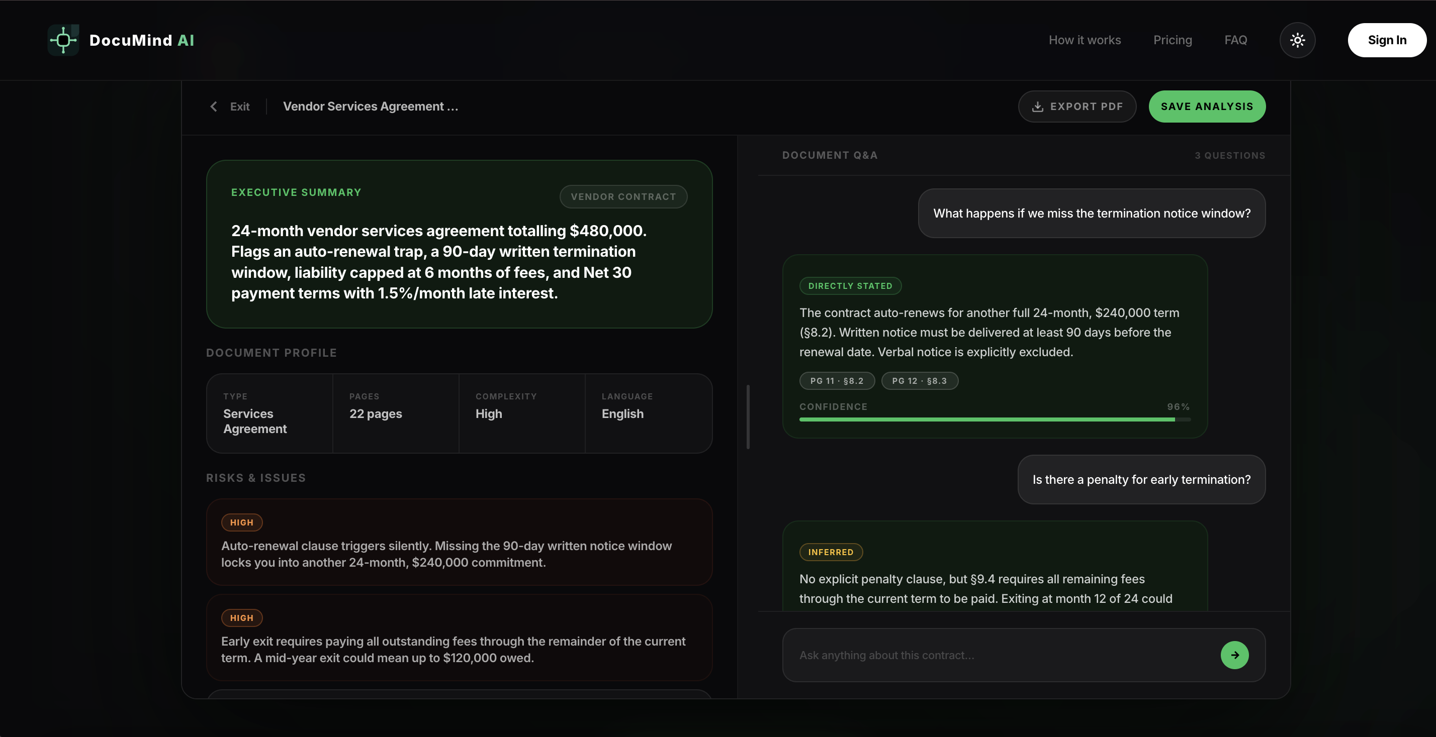Click the Services Agreement type cell
The height and width of the screenshot is (737, 1436).
click(270, 413)
